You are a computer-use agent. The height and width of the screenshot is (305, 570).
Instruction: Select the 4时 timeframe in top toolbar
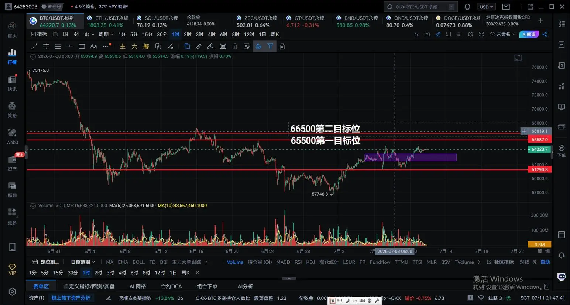(x=212, y=34)
